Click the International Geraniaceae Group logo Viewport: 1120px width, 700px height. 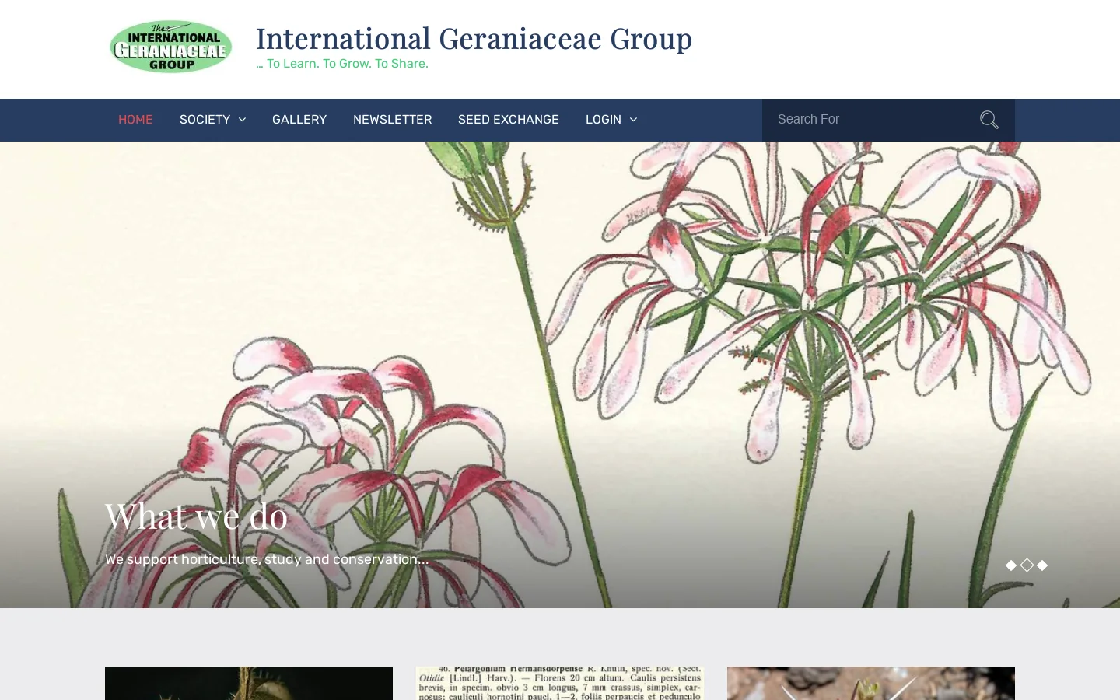(x=171, y=47)
